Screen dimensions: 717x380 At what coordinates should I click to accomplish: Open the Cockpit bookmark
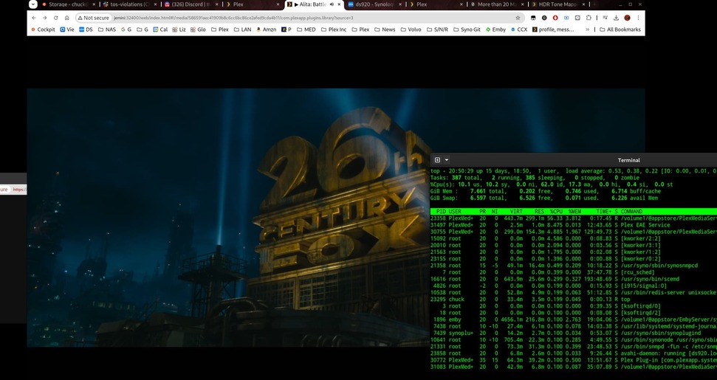point(43,30)
